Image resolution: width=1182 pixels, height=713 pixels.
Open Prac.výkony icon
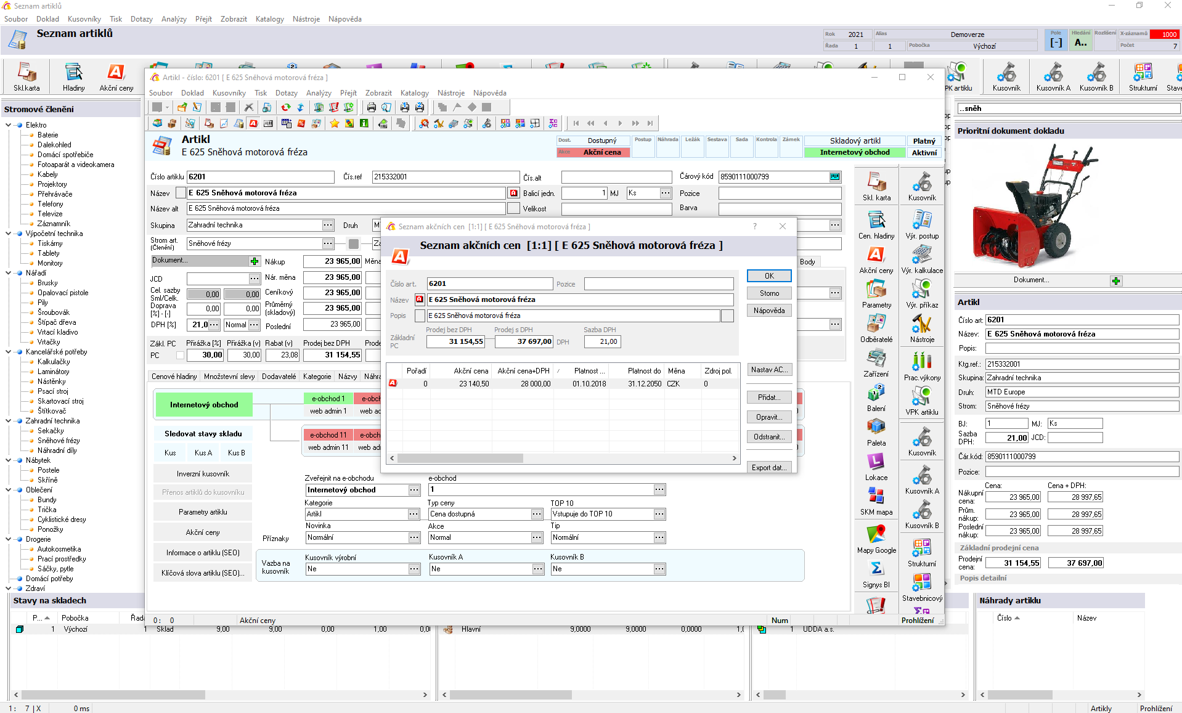[x=922, y=366]
